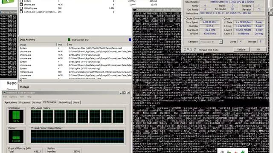Click the Debug Console window title bar
The width and height of the screenshot is (273, 153).
pyautogui.click(x=9, y=12)
